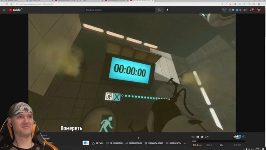The image size is (266, 150).
Task: Click the small blue channel badge icon
Action: [x=86, y=143]
